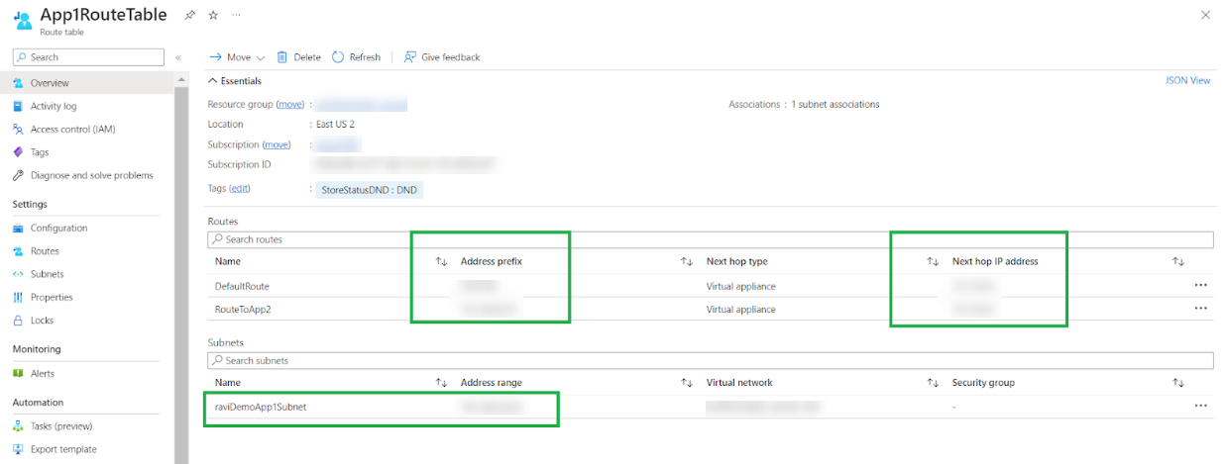Click the Search subnets field
The width and height of the screenshot is (1226, 464).
click(710, 360)
